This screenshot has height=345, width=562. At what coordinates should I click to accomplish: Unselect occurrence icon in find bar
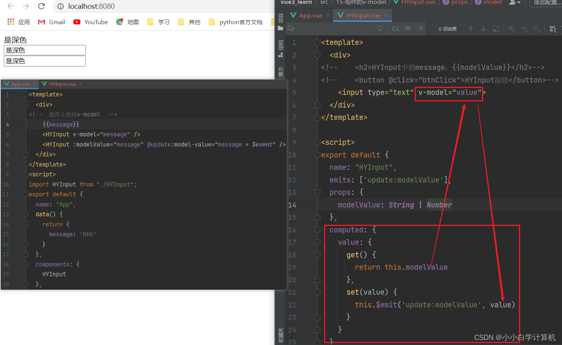pos(524,29)
